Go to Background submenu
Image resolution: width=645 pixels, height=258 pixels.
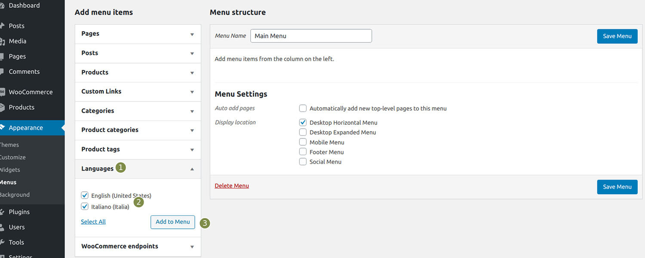(x=15, y=195)
